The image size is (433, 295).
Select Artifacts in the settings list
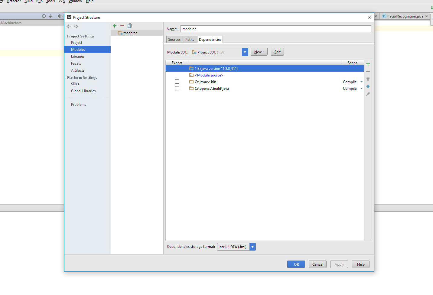(x=78, y=70)
